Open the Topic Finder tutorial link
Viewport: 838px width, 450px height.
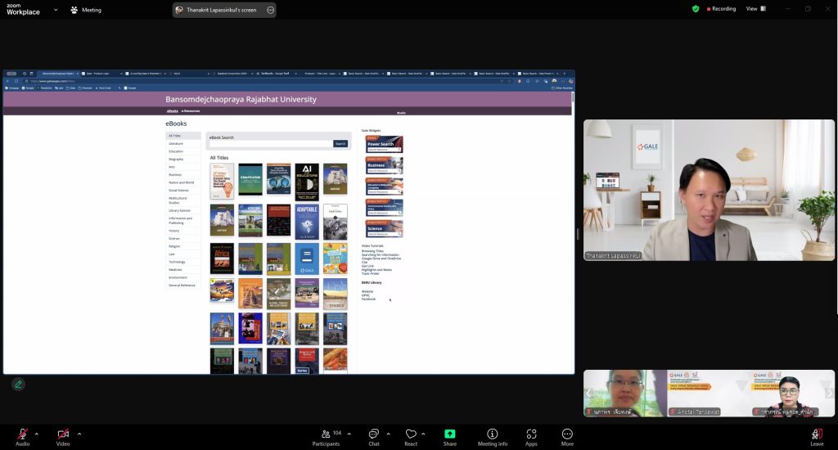tap(371, 273)
